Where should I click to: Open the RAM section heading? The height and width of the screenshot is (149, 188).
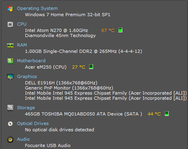pyautogui.click(x=22, y=45)
